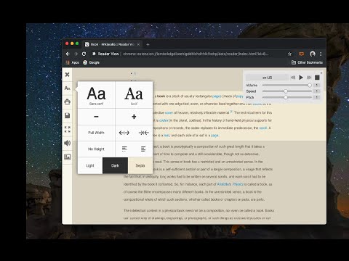Click the Speed slider handle

pyautogui.click(x=286, y=91)
